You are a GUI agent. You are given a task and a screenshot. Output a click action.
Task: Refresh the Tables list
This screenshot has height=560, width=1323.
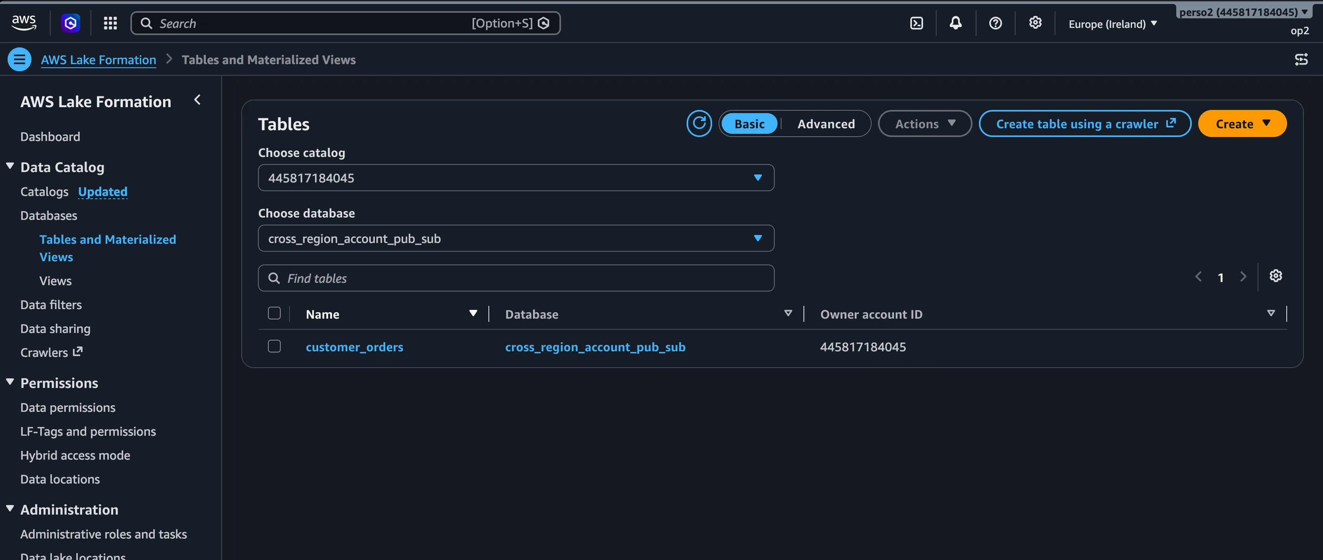[699, 123]
